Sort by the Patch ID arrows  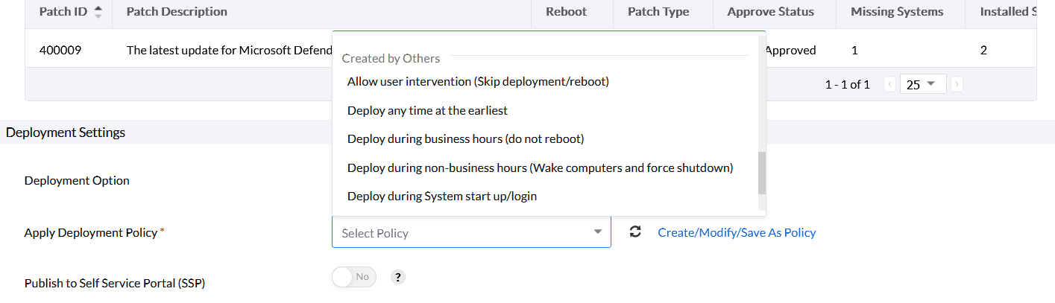coord(98,12)
